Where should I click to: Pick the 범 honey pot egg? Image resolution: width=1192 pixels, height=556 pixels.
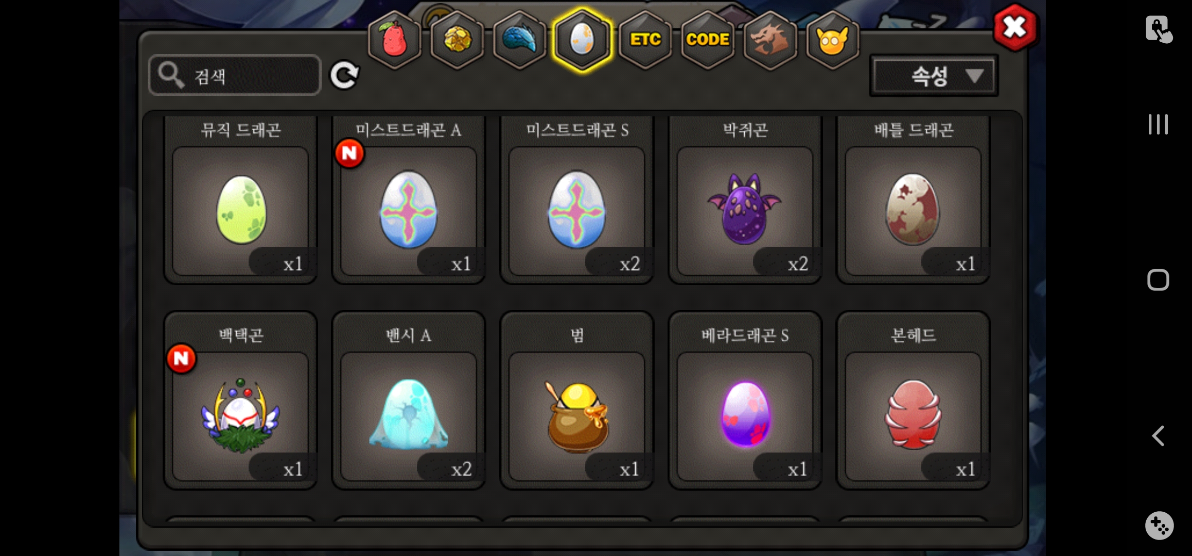click(577, 401)
